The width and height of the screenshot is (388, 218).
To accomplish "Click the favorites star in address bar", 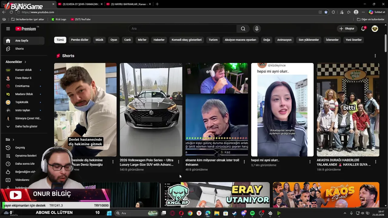I will click(326, 12).
